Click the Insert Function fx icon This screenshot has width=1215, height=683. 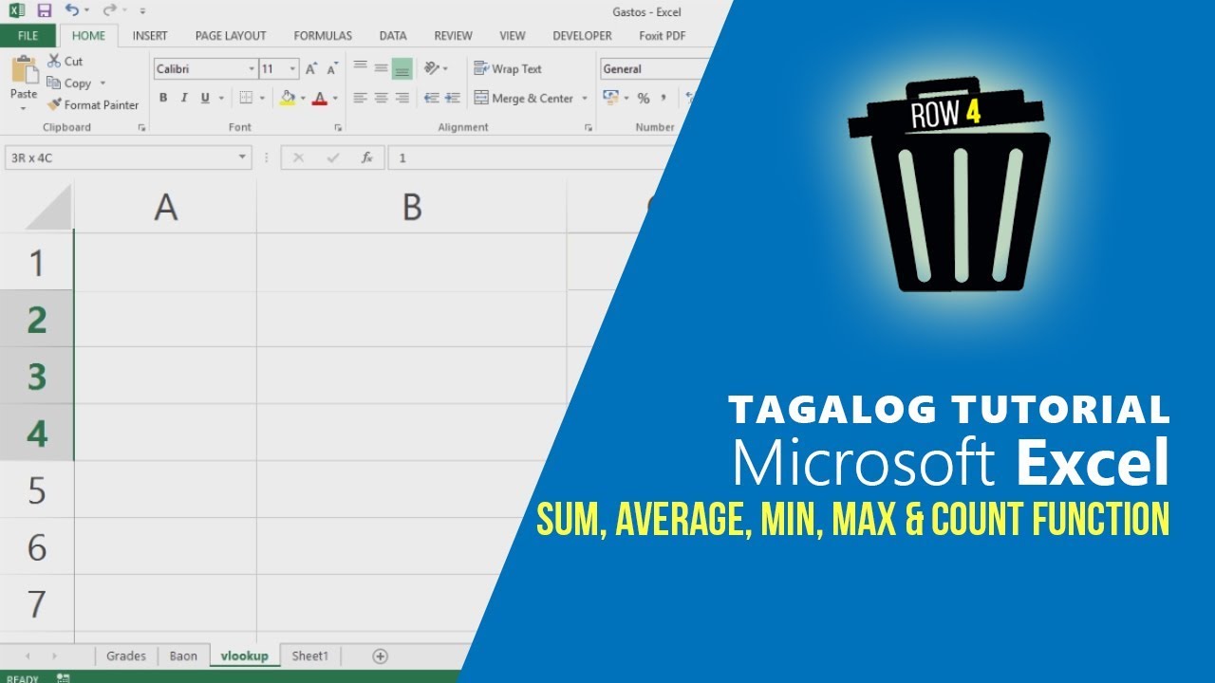(x=366, y=157)
